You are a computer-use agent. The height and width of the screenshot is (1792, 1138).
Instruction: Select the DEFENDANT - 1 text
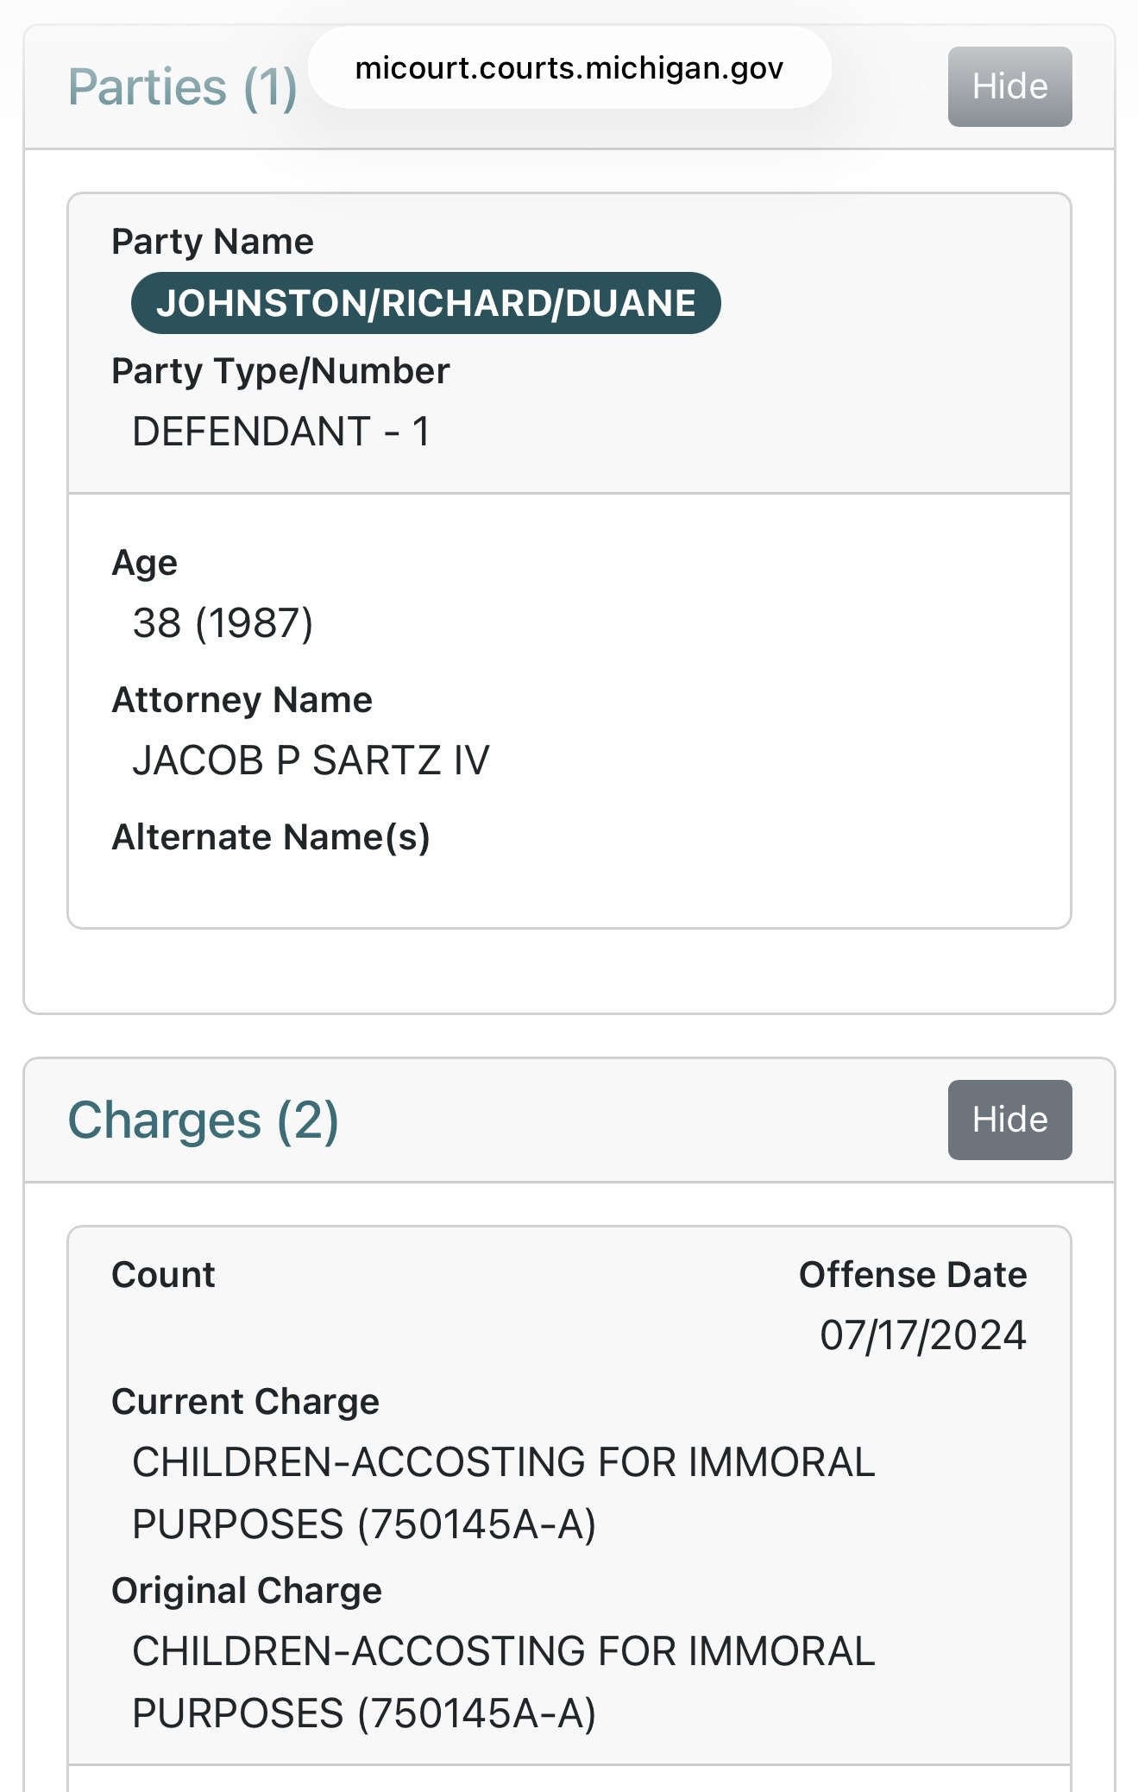tap(280, 432)
